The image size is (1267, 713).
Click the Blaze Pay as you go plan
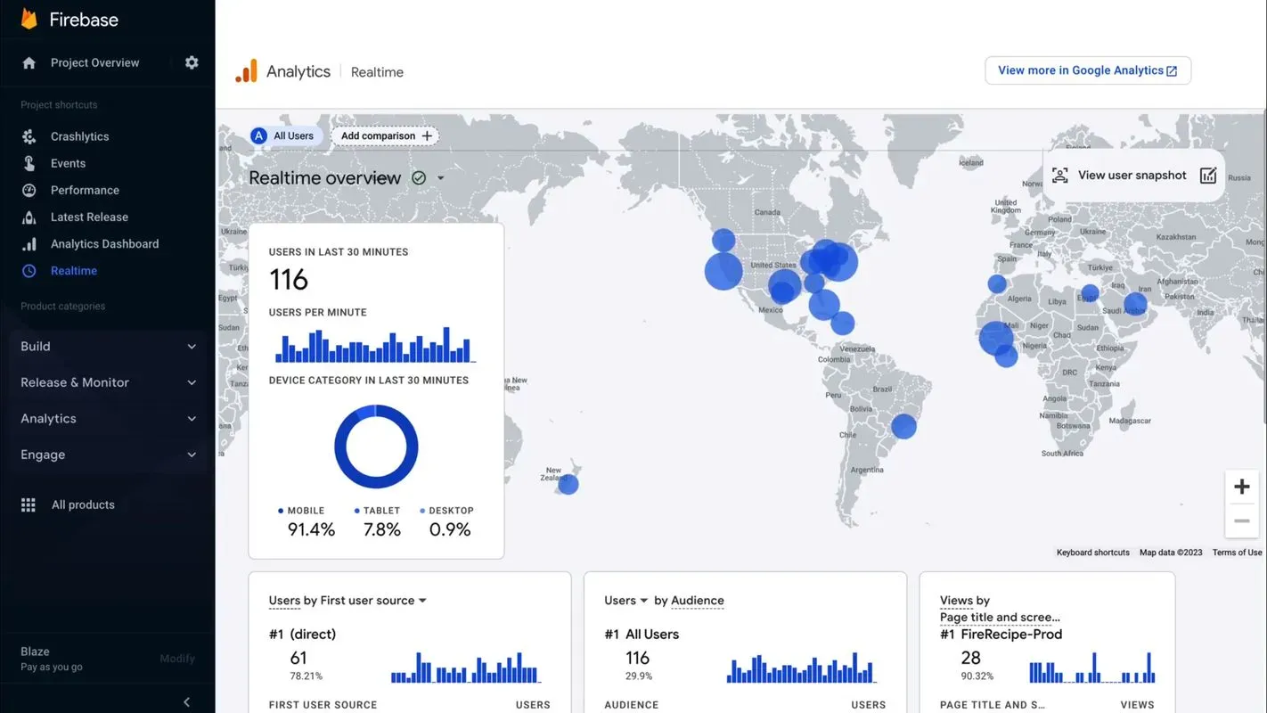[x=52, y=659]
